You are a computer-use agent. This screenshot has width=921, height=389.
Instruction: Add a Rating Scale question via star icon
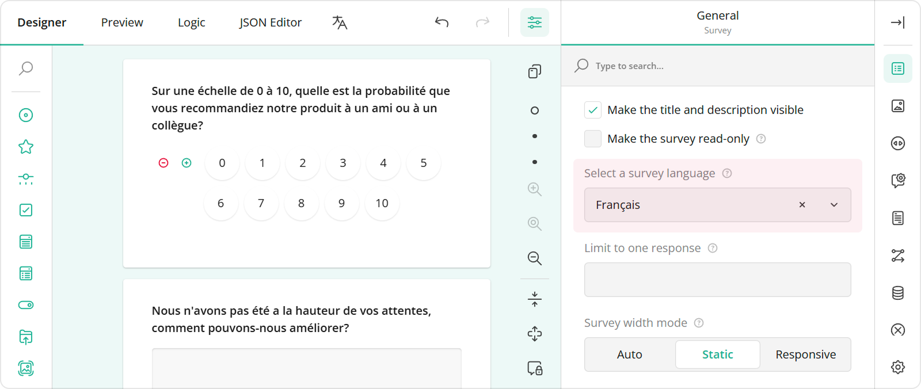coord(26,147)
